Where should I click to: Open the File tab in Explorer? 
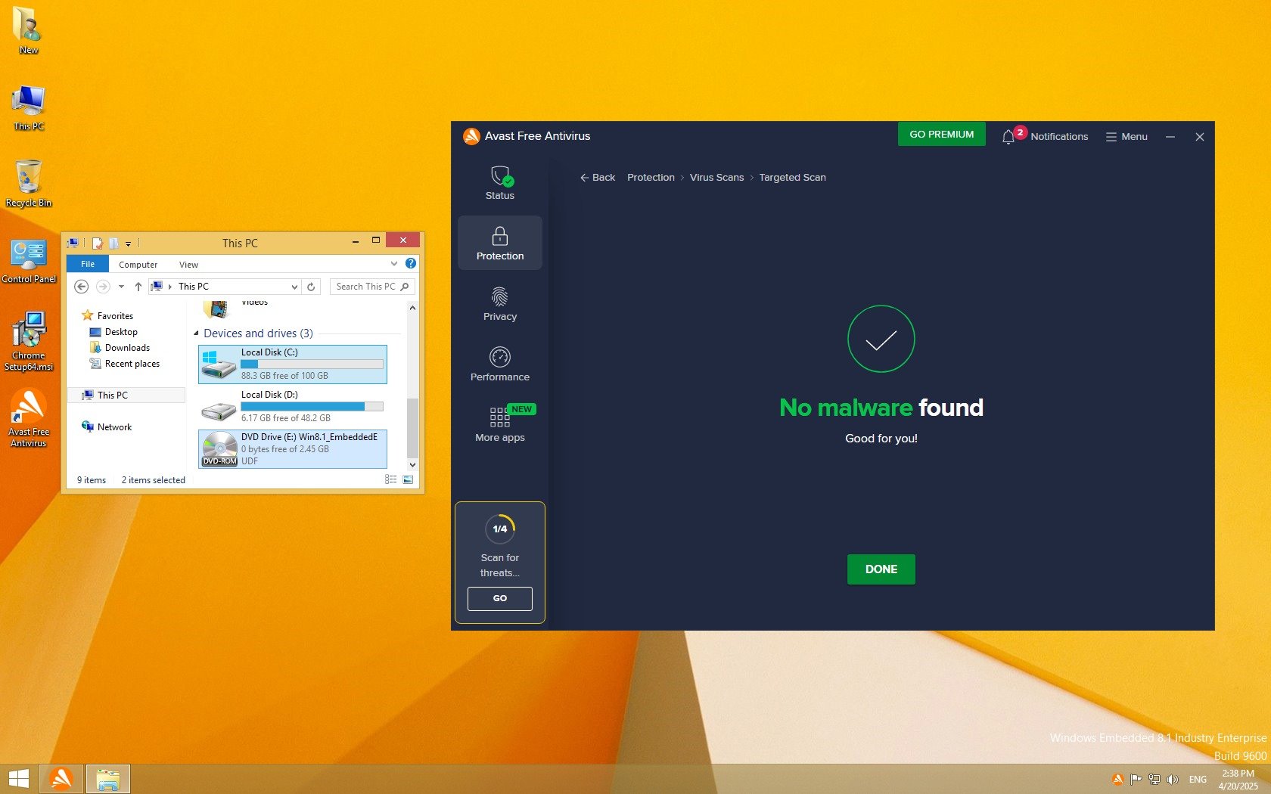tap(88, 264)
